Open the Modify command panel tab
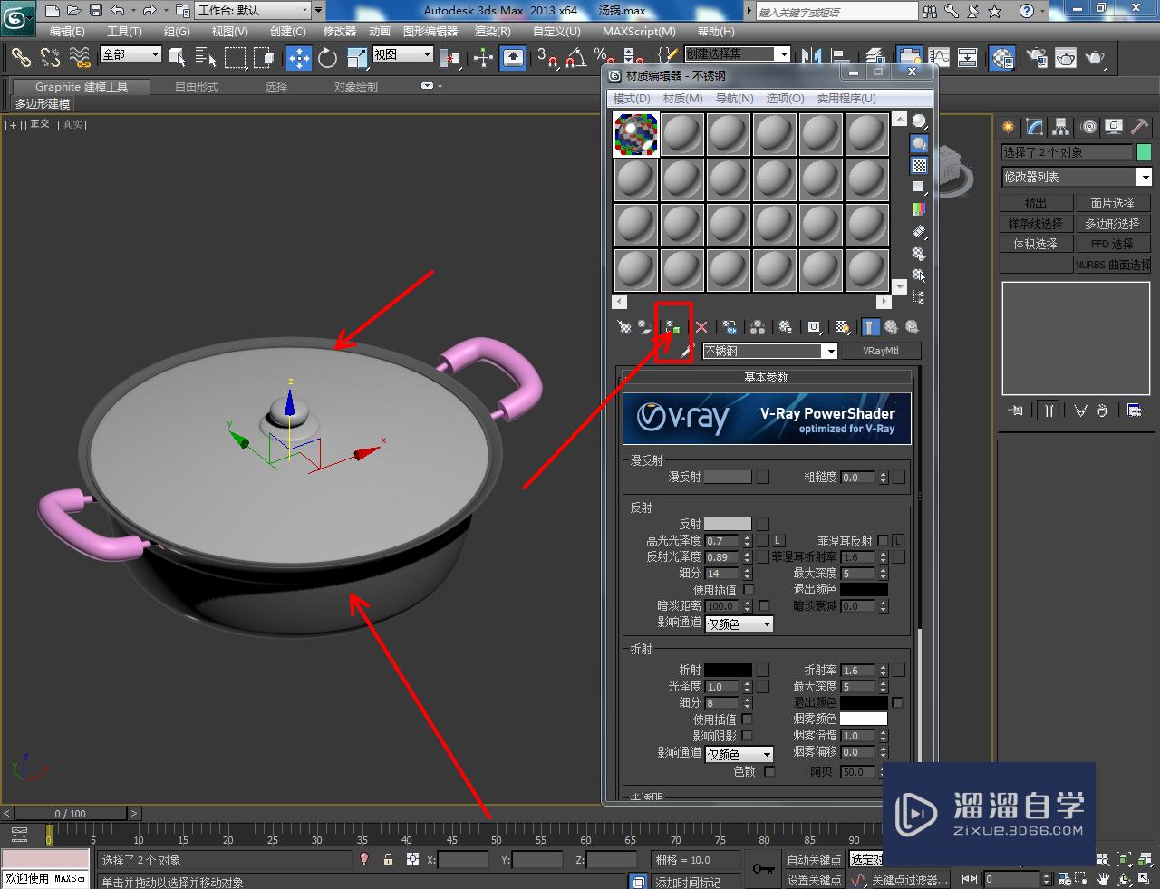1160x889 pixels. click(1034, 128)
